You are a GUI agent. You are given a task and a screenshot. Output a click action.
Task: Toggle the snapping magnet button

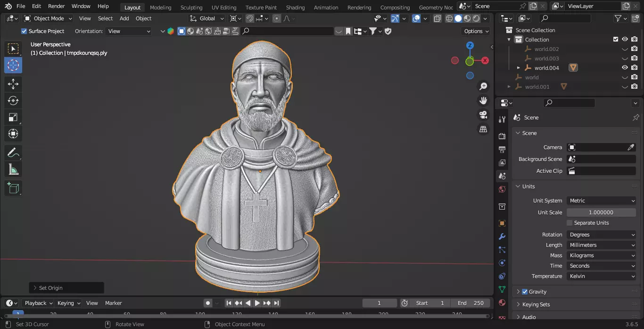(x=249, y=18)
